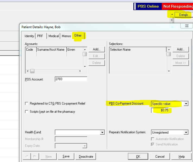Open the Health Fund dropdown

(x=102, y=132)
